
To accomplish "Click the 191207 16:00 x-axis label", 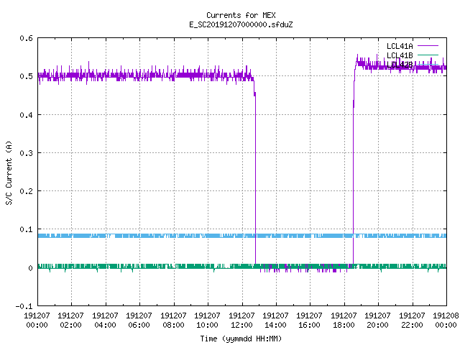I will (x=310, y=320).
